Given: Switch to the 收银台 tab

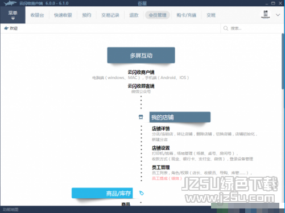Looking at the screenshot, I should [37, 15].
